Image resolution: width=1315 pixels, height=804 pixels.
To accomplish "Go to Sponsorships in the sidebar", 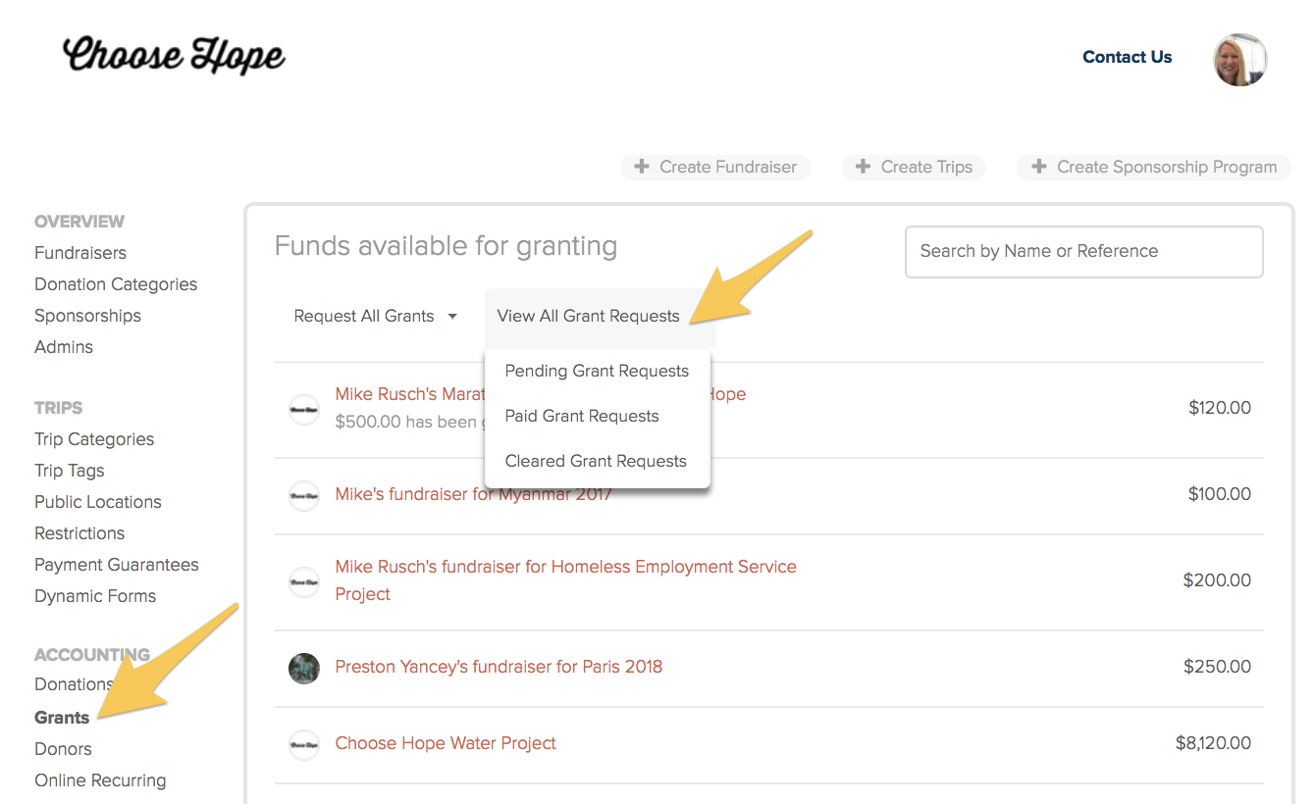I will click(x=87, y=316).
